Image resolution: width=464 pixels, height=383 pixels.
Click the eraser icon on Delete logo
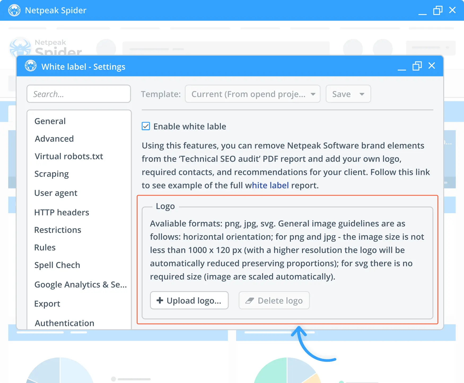[249, 300]
